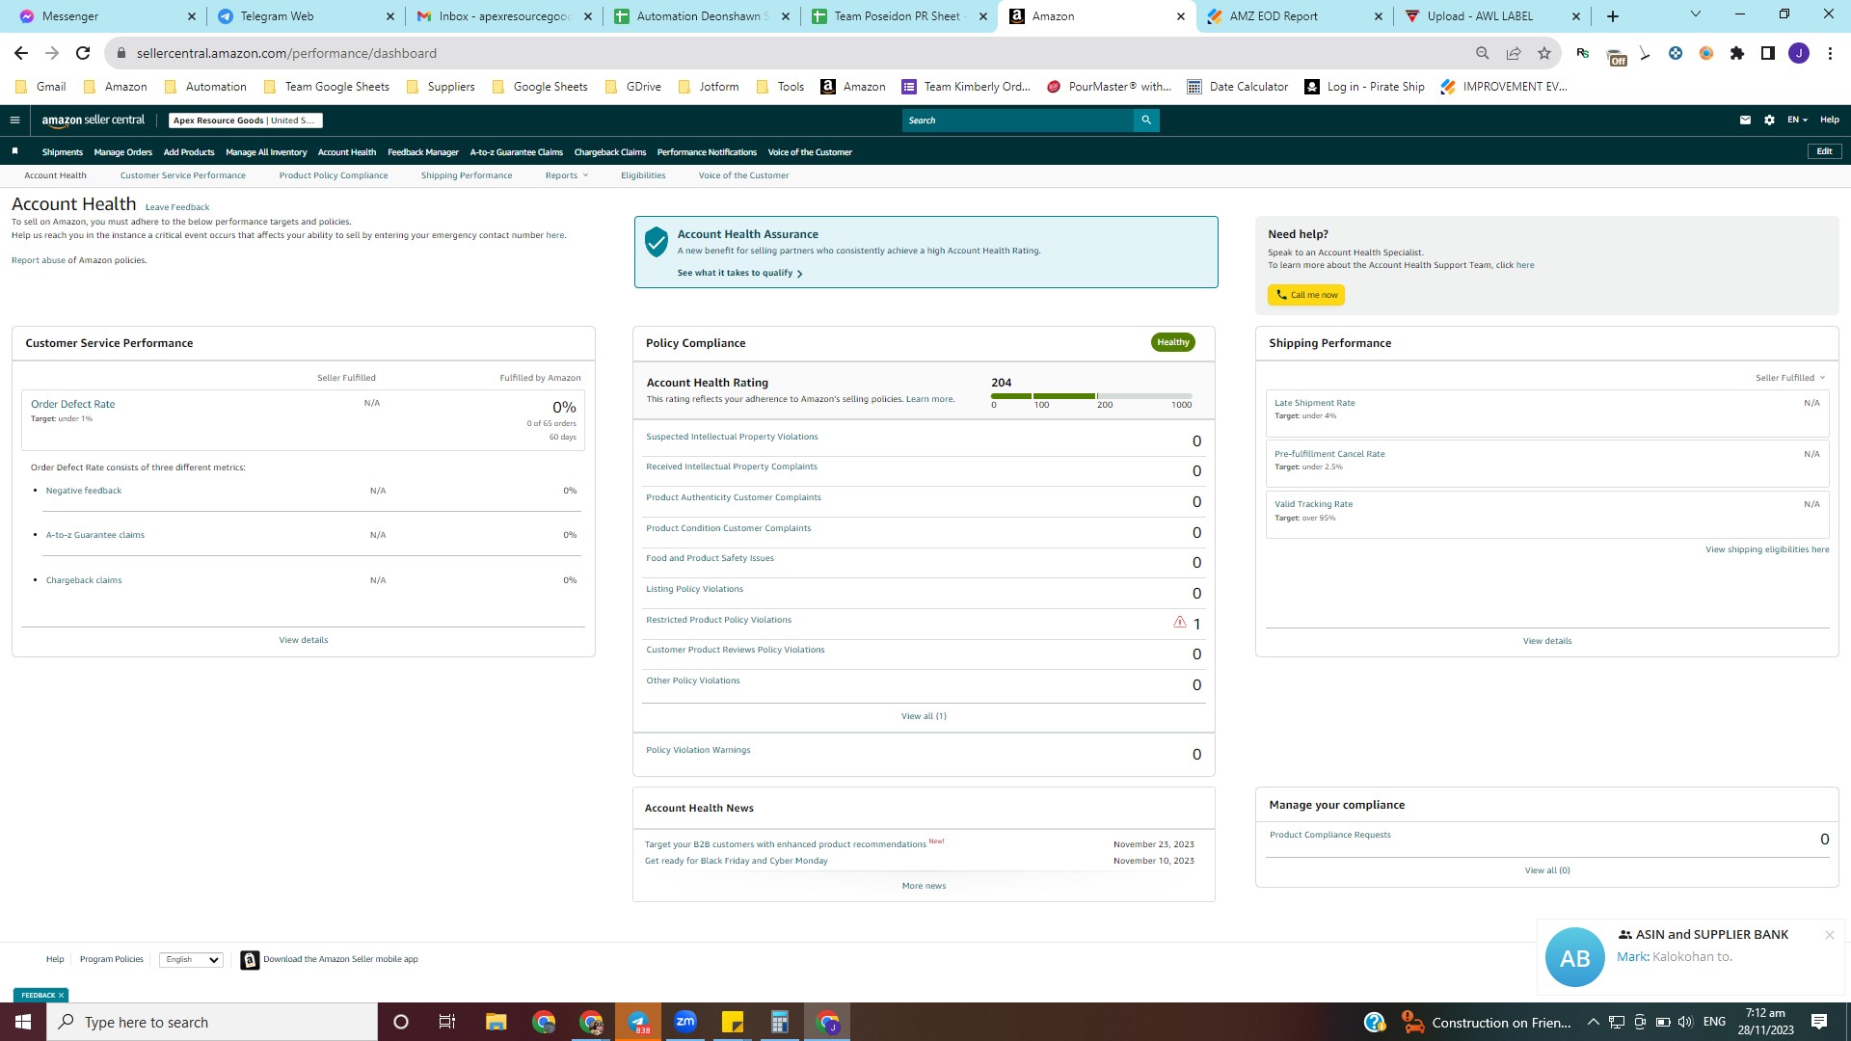Open the Late Shipment Rate link
Viewport: 1851px width, 1041px height.
(1314, 403)
